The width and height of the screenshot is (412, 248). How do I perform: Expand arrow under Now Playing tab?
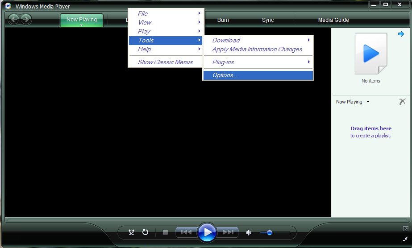81,25
